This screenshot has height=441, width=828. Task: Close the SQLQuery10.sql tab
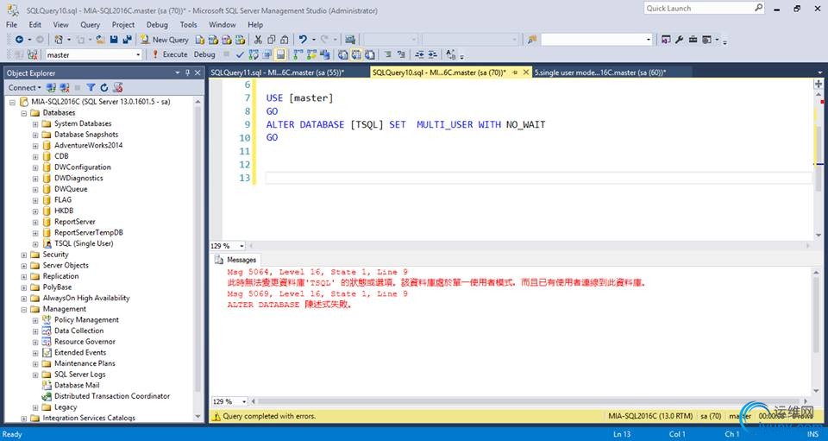click(525, 72)
